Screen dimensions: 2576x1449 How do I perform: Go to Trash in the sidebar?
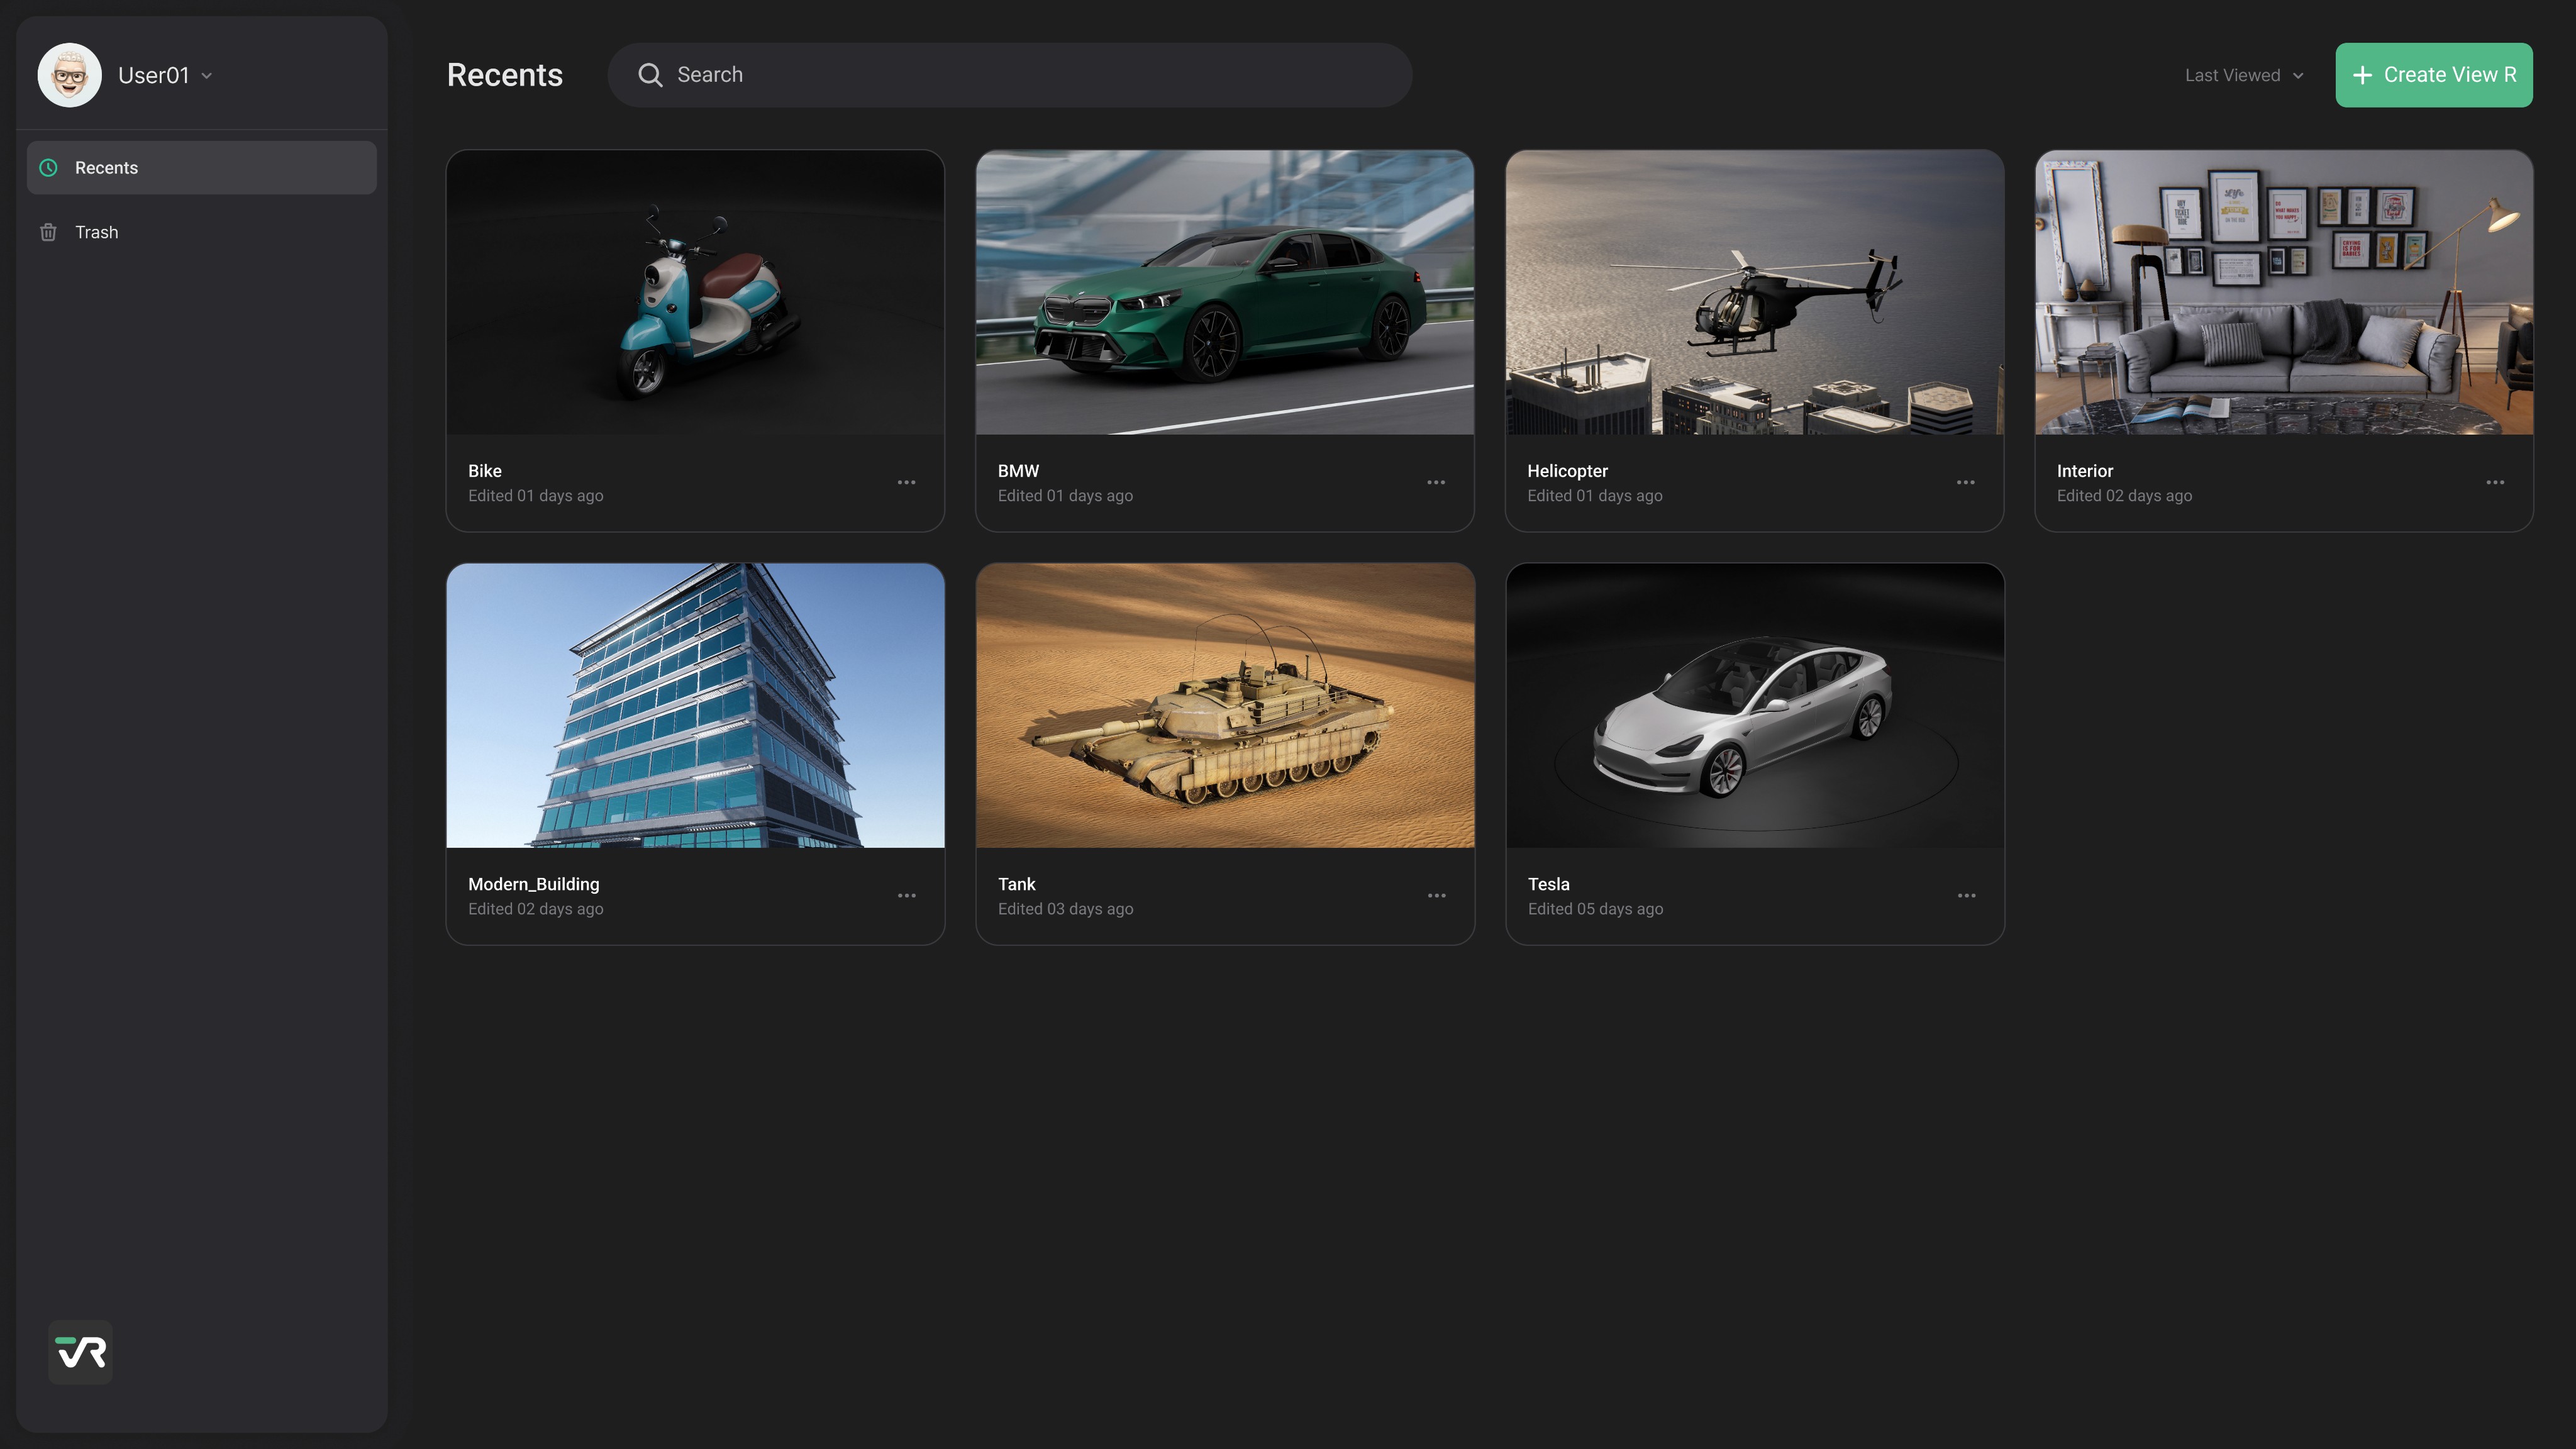(97, 232)
